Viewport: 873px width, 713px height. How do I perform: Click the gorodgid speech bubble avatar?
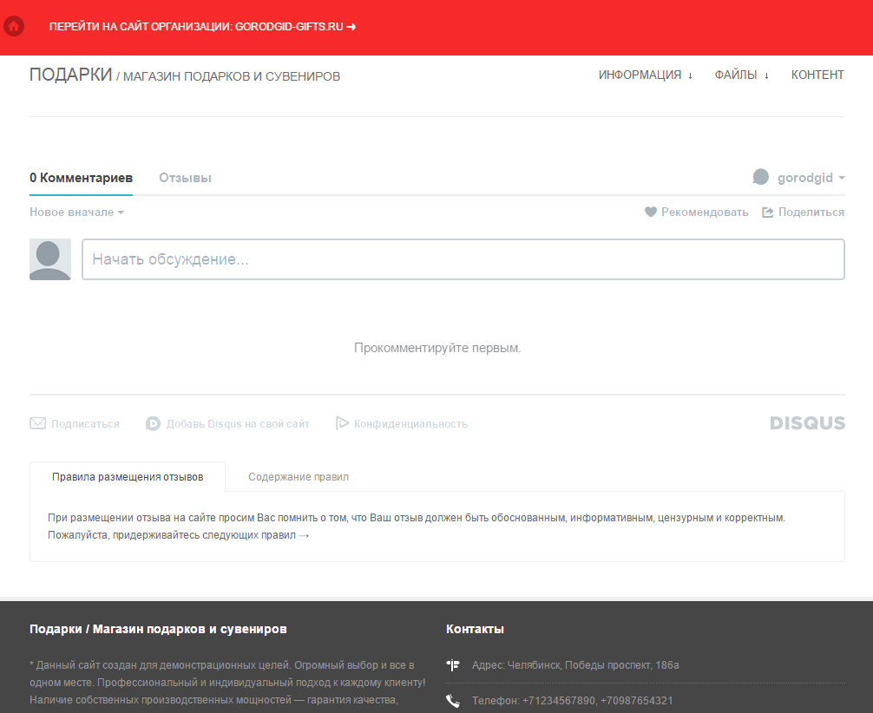(761, 177)
